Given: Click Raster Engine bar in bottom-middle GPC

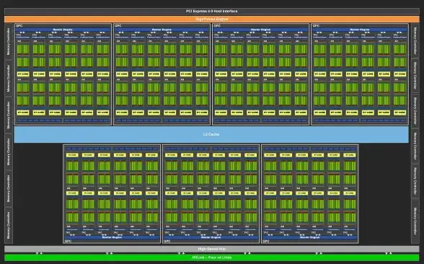Looking at the screenshot, I should [x=211, y=237].
